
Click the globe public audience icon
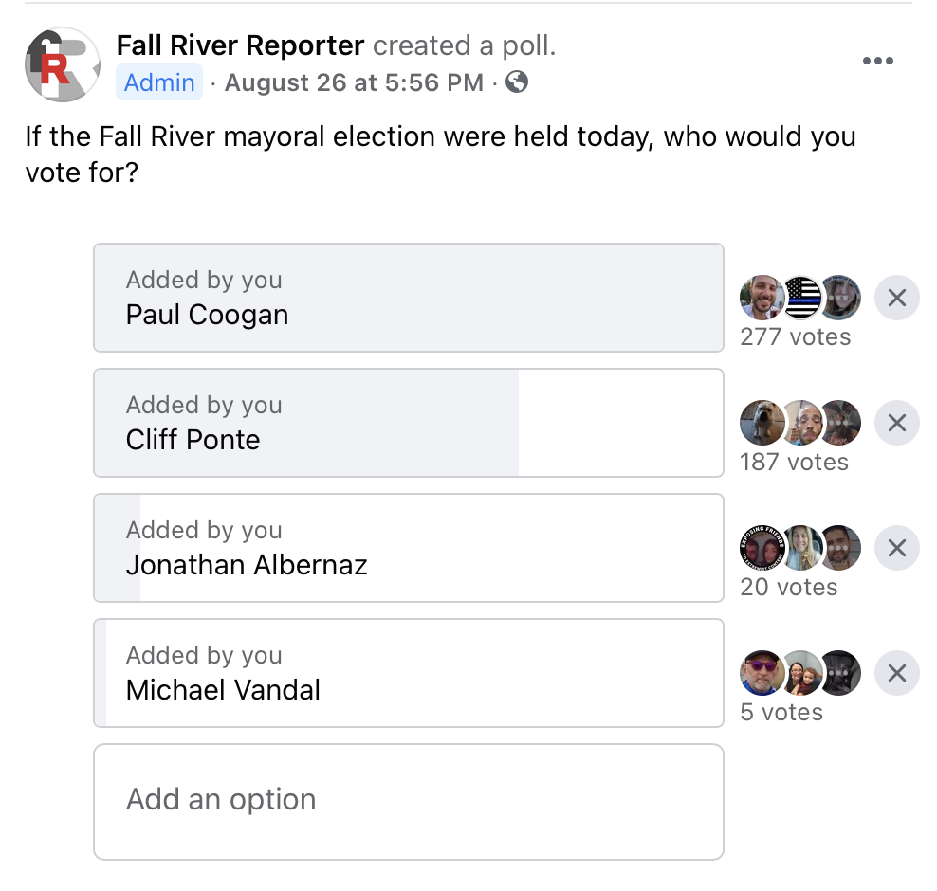coord(517,82)
